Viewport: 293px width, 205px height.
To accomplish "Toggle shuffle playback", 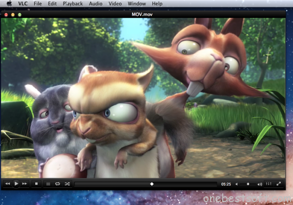I will click(x=67, y=184).
